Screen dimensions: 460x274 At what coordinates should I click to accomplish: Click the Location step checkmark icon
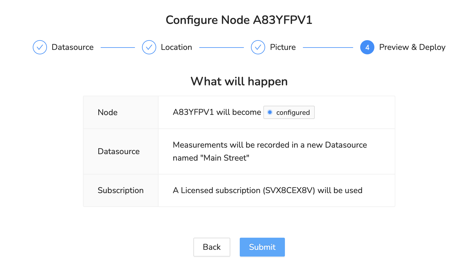(x=149, y=47)
